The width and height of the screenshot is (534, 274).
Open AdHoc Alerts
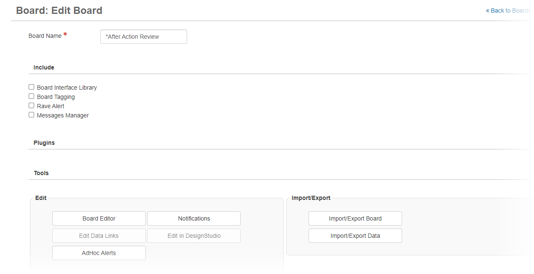pos(99,253)
